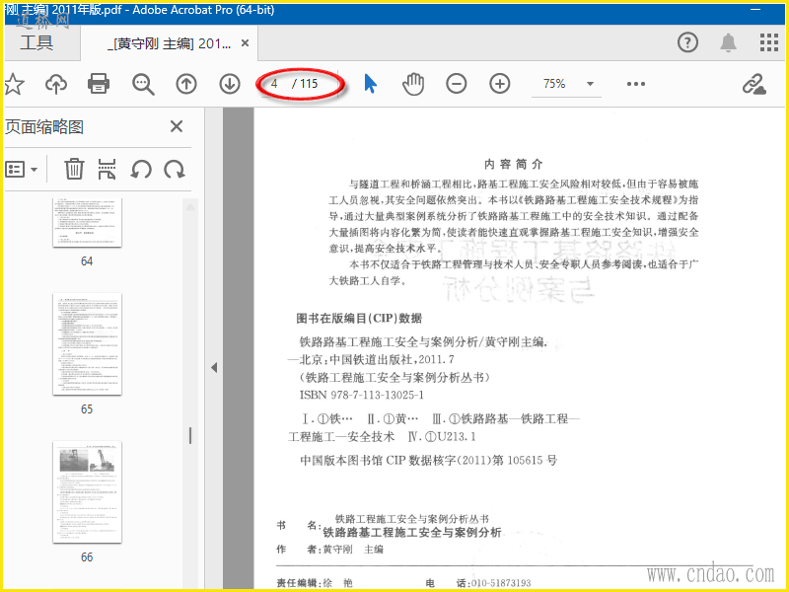
Task: Collapse the left navigation pane arrow
Action: tap(214, 367)
